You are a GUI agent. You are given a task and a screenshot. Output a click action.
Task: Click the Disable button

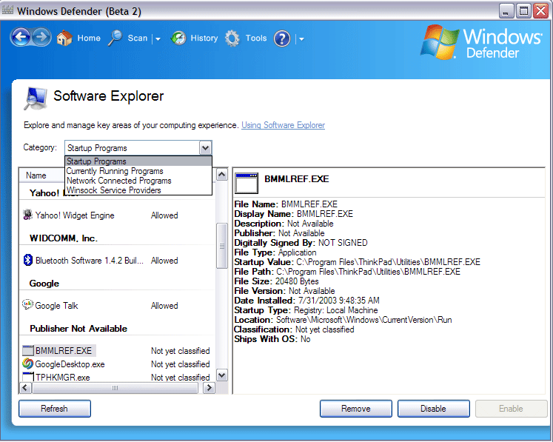433,409
